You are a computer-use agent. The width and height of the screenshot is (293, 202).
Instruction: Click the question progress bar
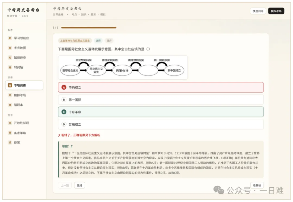tap(89, 28)
